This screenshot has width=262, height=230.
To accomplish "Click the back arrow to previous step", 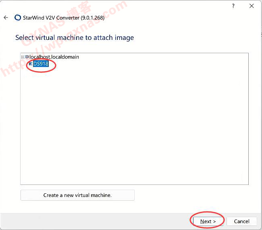I will [x=6, y=18].
